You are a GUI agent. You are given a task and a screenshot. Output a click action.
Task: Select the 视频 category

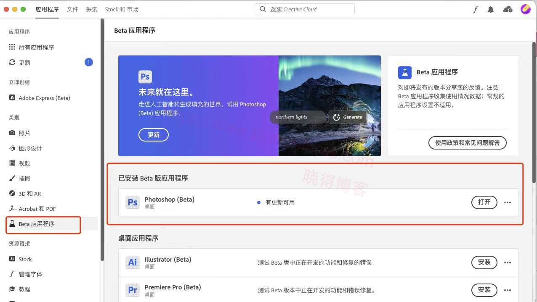(24, 163)
